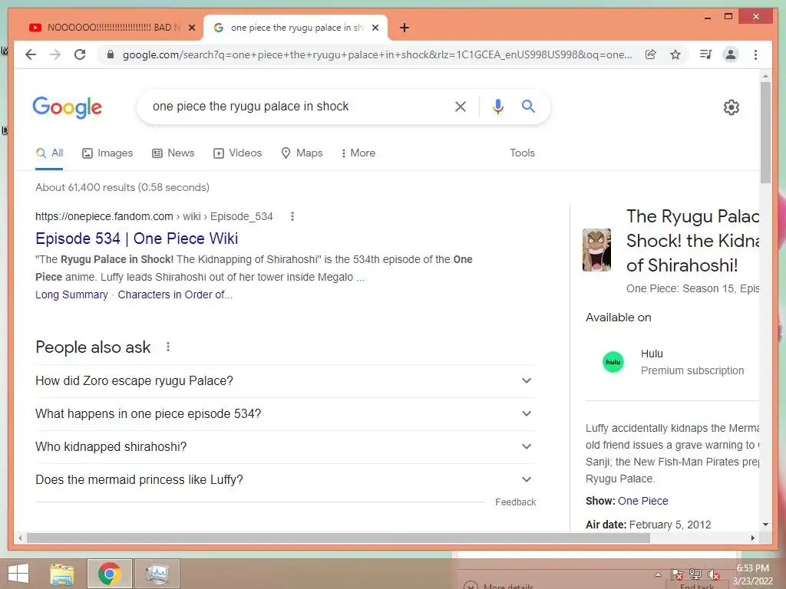Open Task Manager taskbar icon
The image size is (786, 589).
(157, 574)
